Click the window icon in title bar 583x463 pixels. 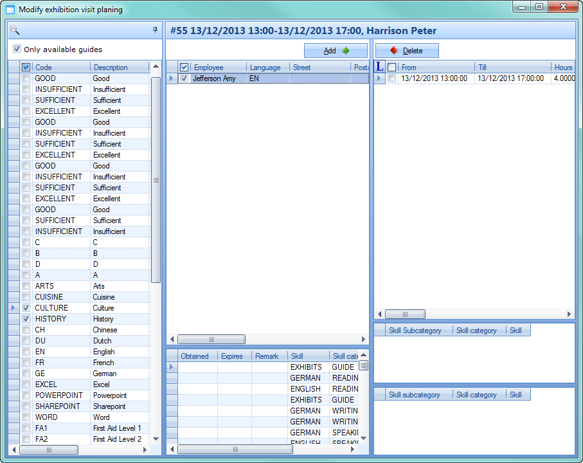coord(10,10)
